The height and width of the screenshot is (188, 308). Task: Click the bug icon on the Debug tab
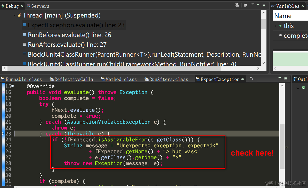(3, 6)
